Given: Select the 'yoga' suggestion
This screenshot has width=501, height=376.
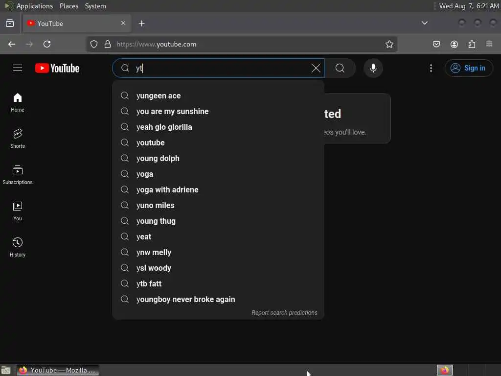Looking at the screenshot, I should click(218, 174).
